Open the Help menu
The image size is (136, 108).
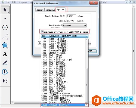pos(104,2)
